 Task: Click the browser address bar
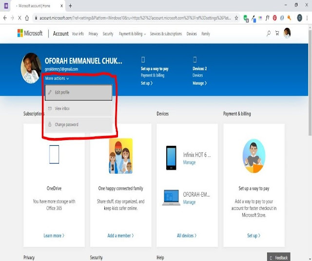(x=135, y=18)
